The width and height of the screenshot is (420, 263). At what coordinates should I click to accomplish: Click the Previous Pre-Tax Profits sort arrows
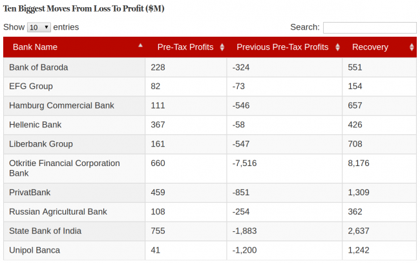[337, 47]
